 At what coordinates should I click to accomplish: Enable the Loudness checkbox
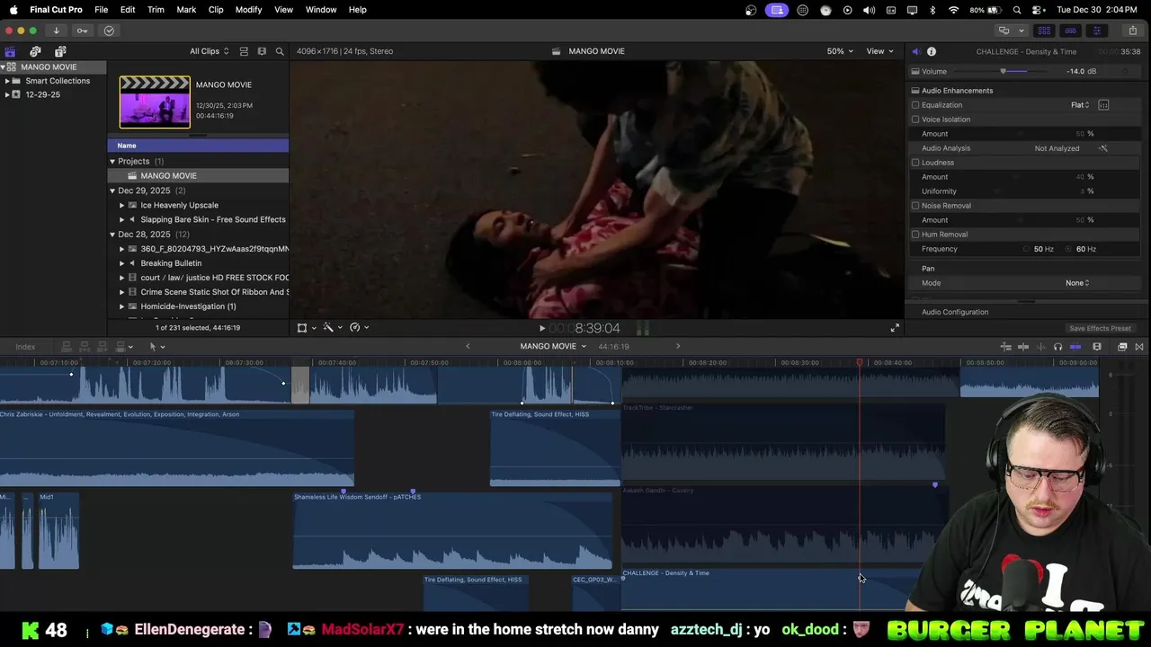915,163
